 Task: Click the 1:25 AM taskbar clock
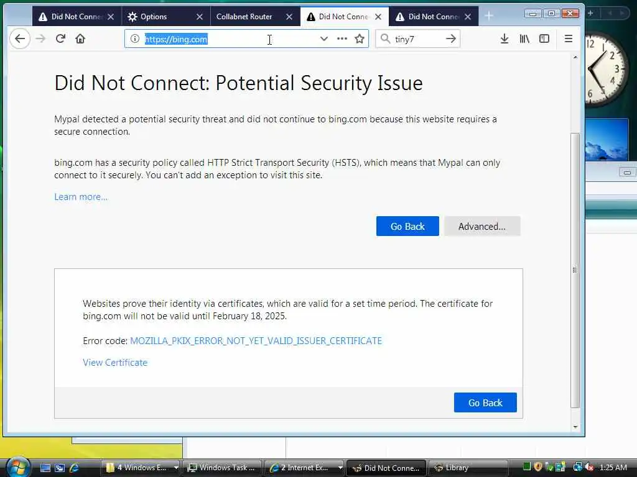pyautogui.click(x=613, y=467)
